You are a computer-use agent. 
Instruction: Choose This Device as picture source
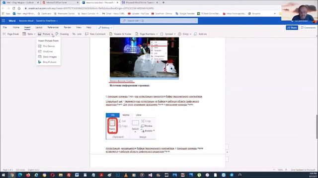tap(48, 46)
